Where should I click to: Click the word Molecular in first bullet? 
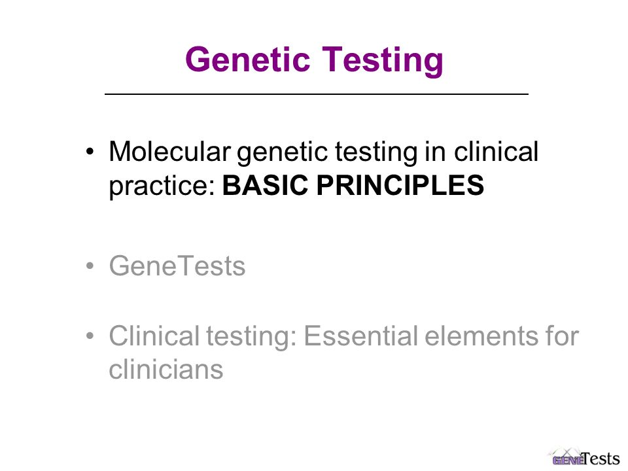(x=170, y=151)
